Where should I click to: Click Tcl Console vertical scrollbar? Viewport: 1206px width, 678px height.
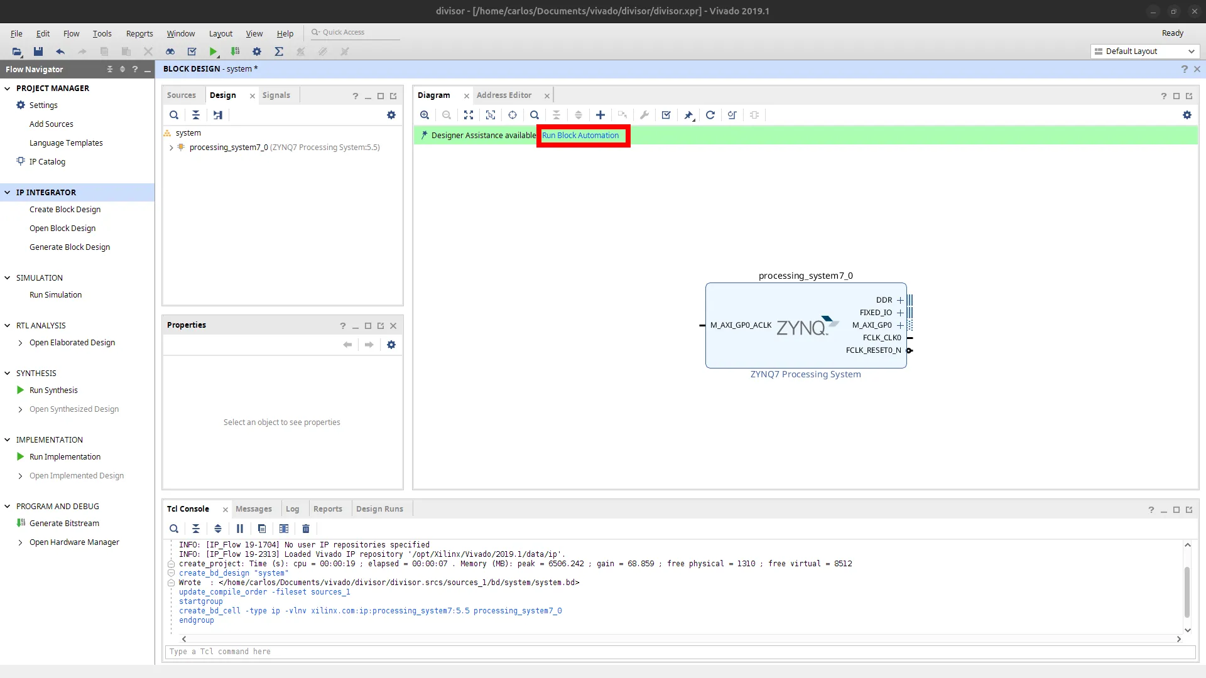click(1187, 591)
